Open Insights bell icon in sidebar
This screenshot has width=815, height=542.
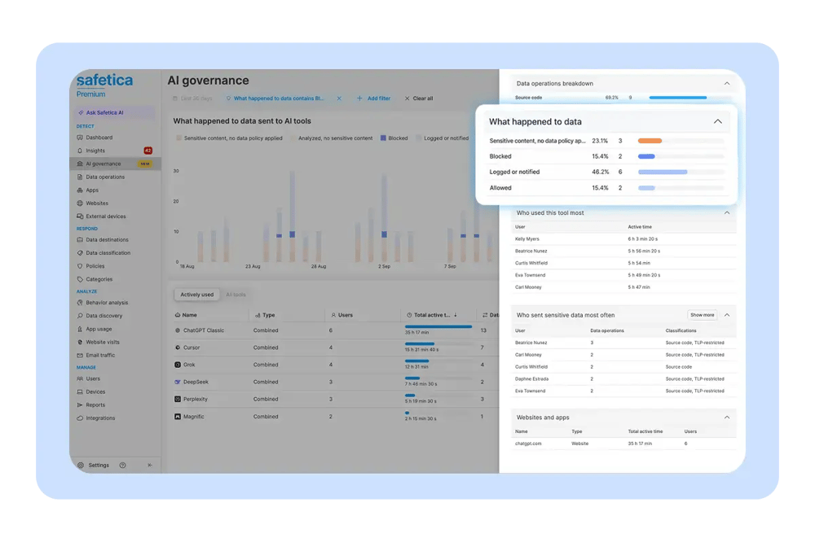click(80, 151)
